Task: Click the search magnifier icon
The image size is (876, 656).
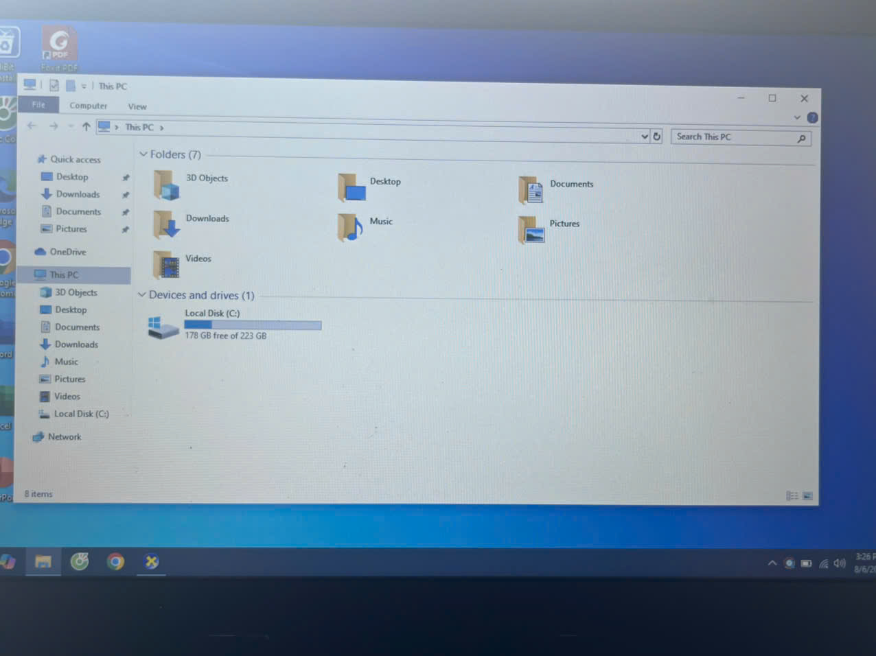Action: tap(801, 139)
